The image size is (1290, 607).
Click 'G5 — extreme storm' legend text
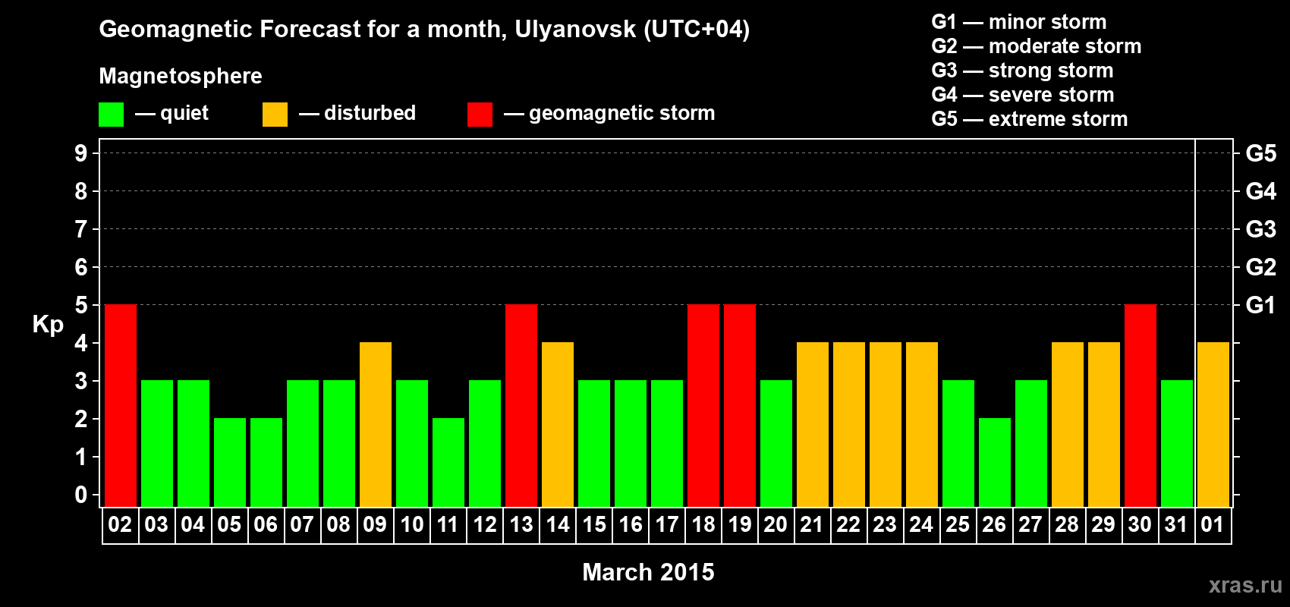click(1030, 119)
